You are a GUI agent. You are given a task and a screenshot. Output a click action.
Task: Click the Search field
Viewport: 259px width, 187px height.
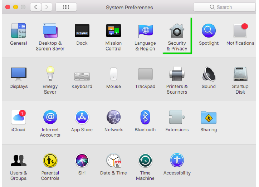click(x=225, y=7)
